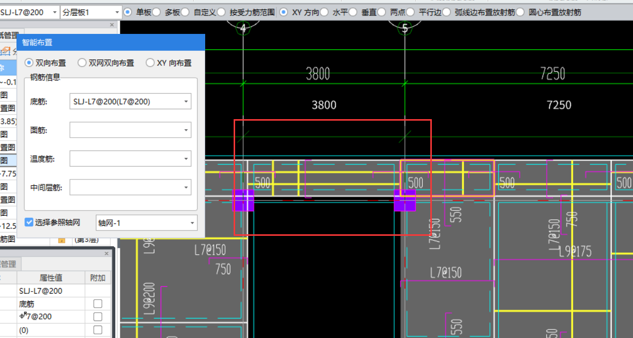Select the 单板 radio option
This screenshot has height=338, width=633.
coord(128,12)
